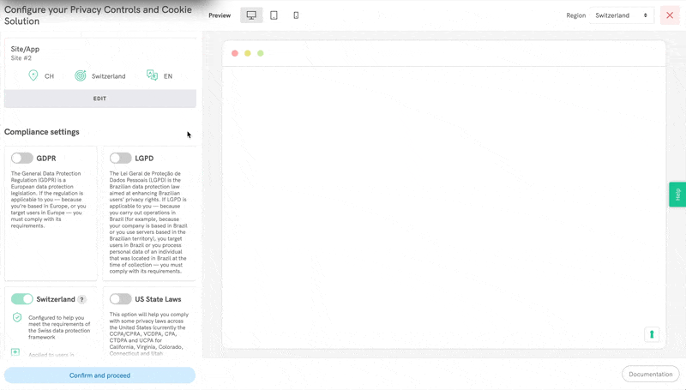Switch preview to desktop view
This screenshot has width=686, height=390.
click(x=251, y=15)
